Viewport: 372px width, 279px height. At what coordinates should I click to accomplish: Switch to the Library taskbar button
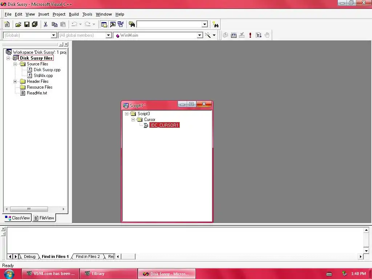108,274
